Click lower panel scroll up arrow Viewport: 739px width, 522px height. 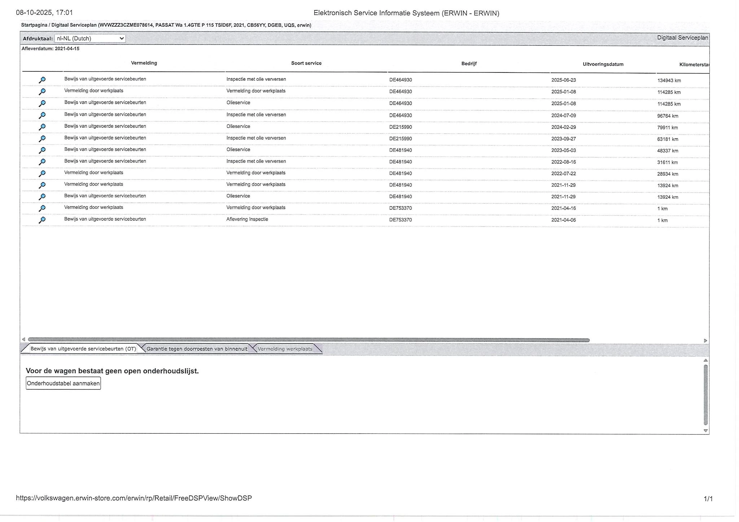[705, 360]
